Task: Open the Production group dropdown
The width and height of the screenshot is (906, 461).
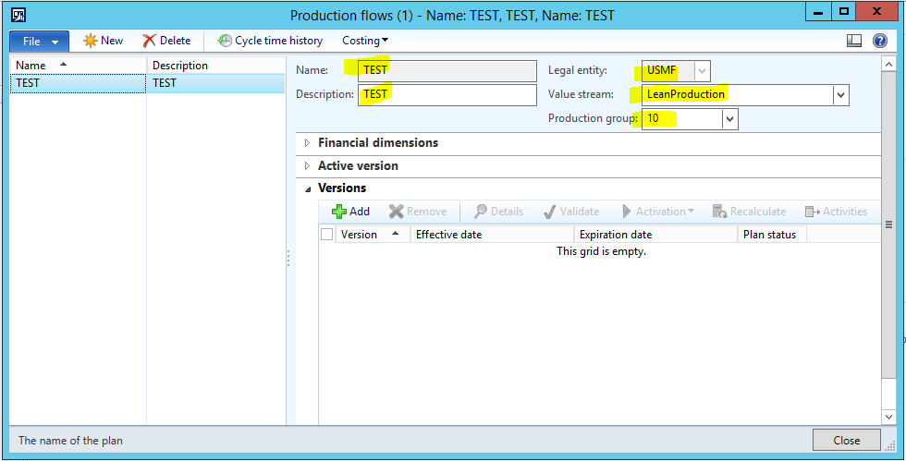Action: coord(729,118)
